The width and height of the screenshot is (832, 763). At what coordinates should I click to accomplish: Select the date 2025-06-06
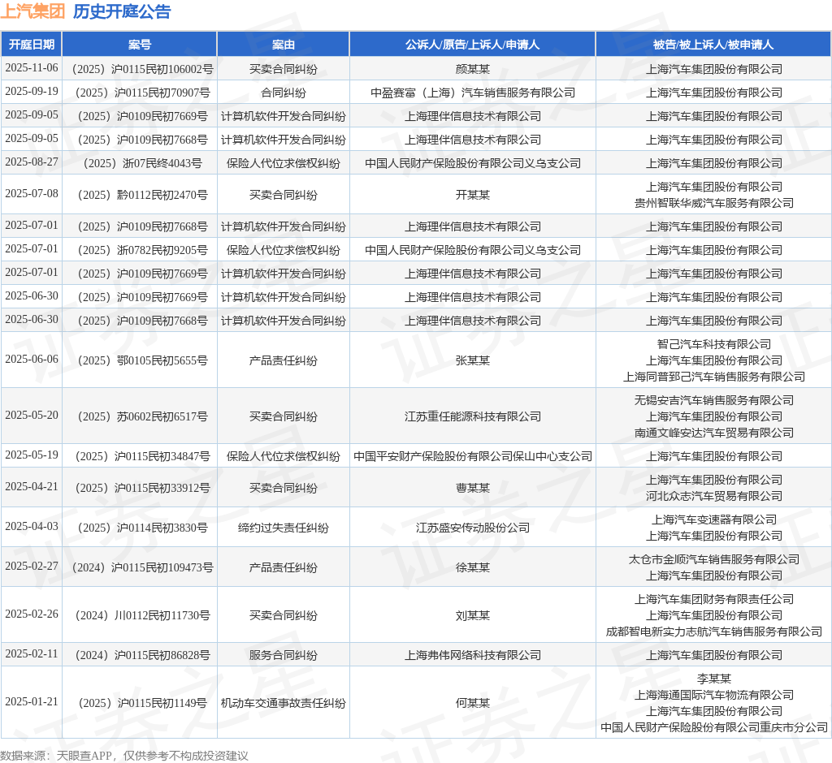click(x=32, y=359)
